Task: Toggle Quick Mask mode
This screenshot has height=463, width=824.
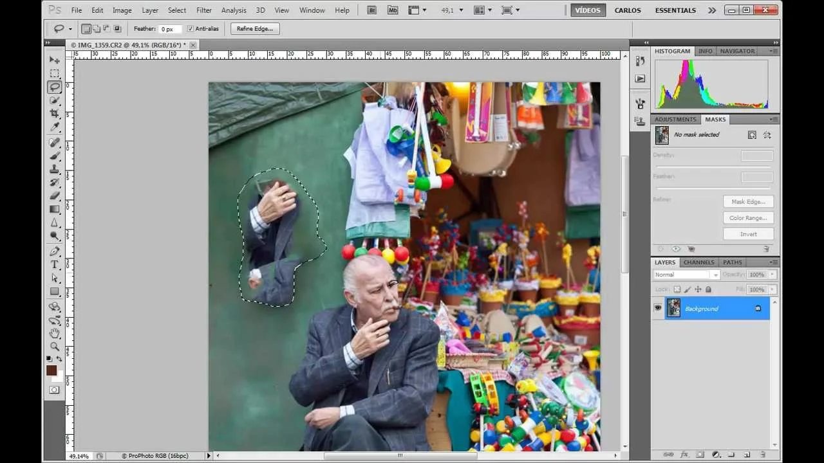Action: click(54, 390)
